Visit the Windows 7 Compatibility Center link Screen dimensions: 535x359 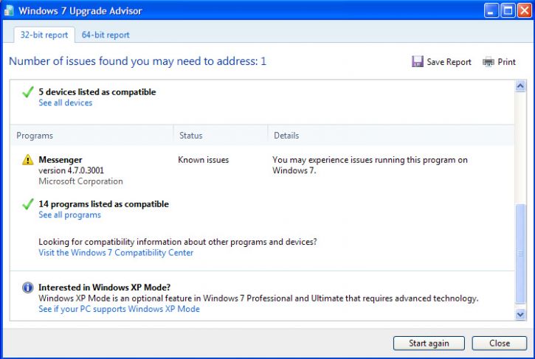(x=116, y=253)
